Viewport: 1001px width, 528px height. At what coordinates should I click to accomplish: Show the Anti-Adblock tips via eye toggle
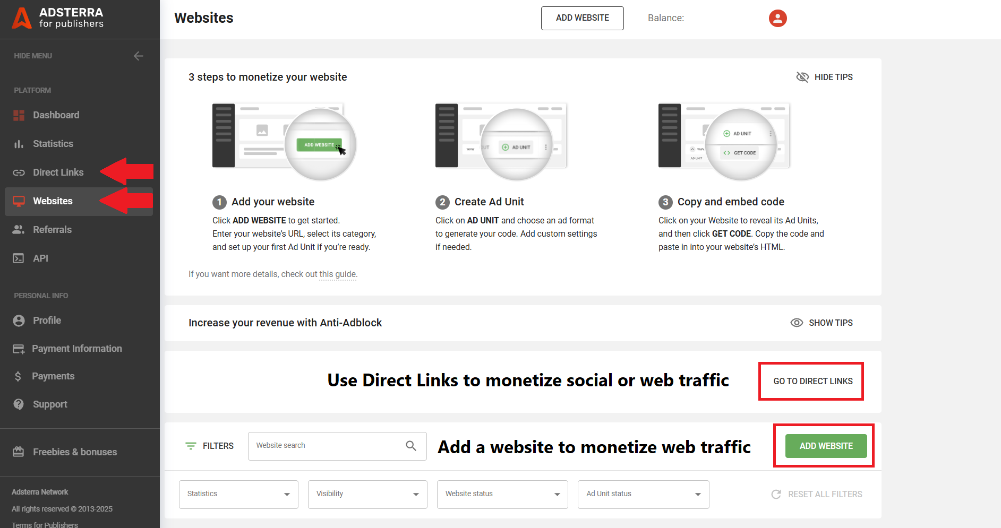[796, 323]
